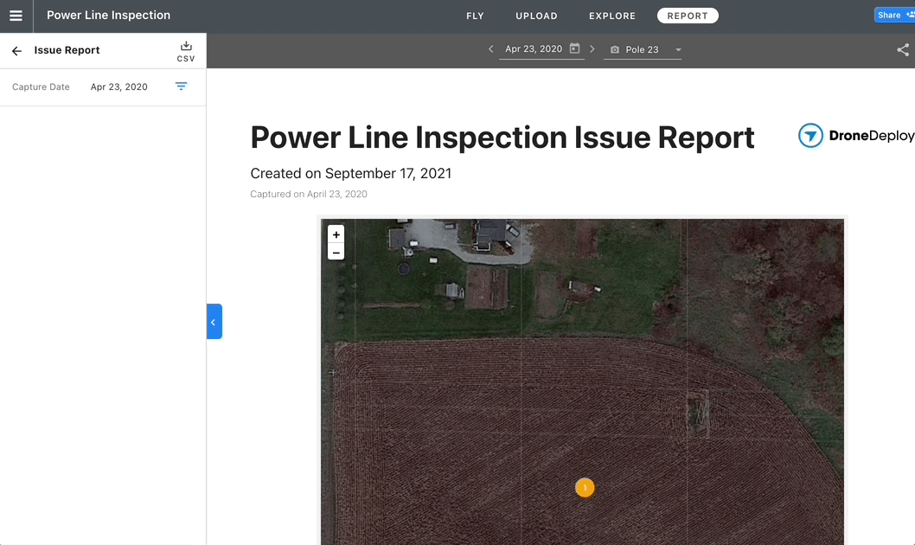Click the Capture Date value Apr 23, 2020

tap(119, 87)
